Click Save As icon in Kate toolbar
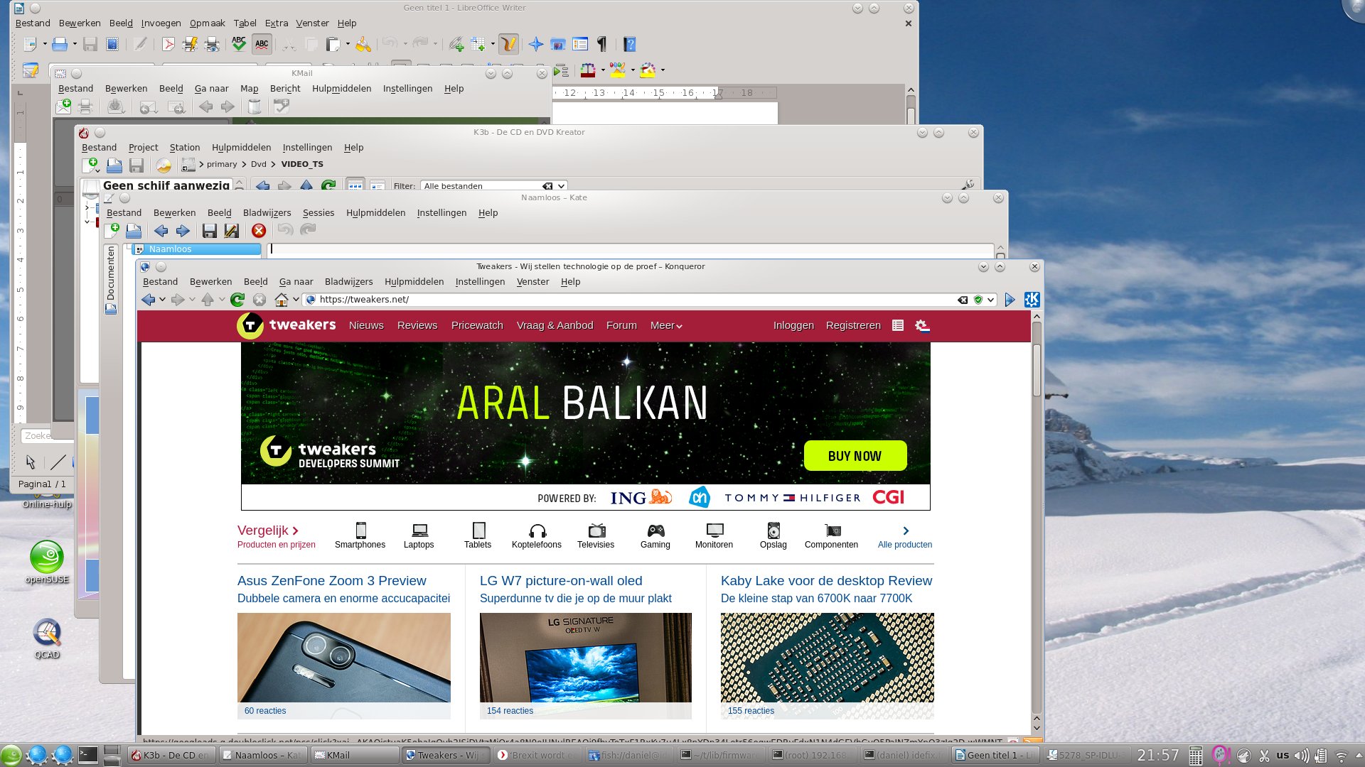The width and height of the screenshot is (1365, 767). click(x=231, y=230)
